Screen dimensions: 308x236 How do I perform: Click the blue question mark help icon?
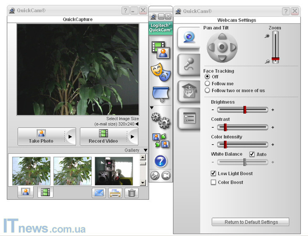click(x=160, y=161)
